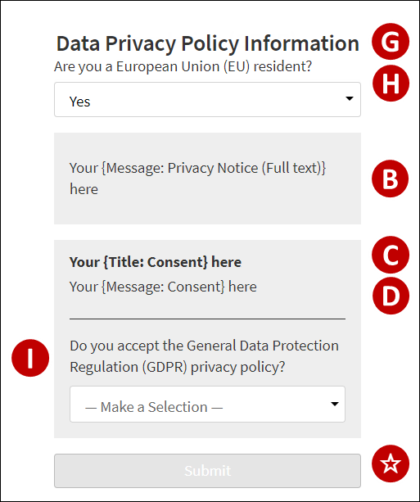
Task: Click the Privacy Notice full text message
Action: [197, 179]
